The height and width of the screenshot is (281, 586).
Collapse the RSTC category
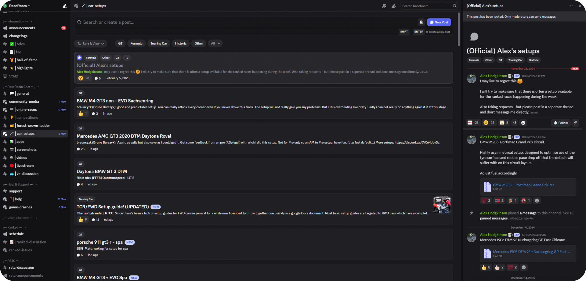(13, 261)
